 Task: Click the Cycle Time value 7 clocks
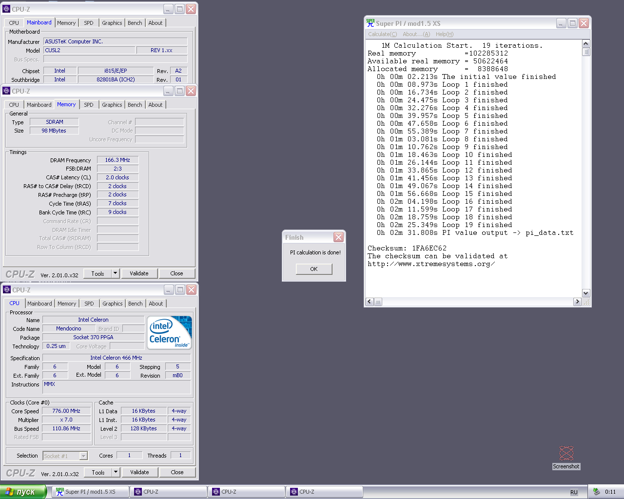[117, 203]
